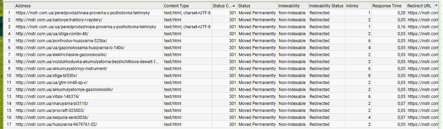Image resolution: width=443 pixels, height=129 pixels.
Task: Click the Redirect URL column header
Action: 420,6
